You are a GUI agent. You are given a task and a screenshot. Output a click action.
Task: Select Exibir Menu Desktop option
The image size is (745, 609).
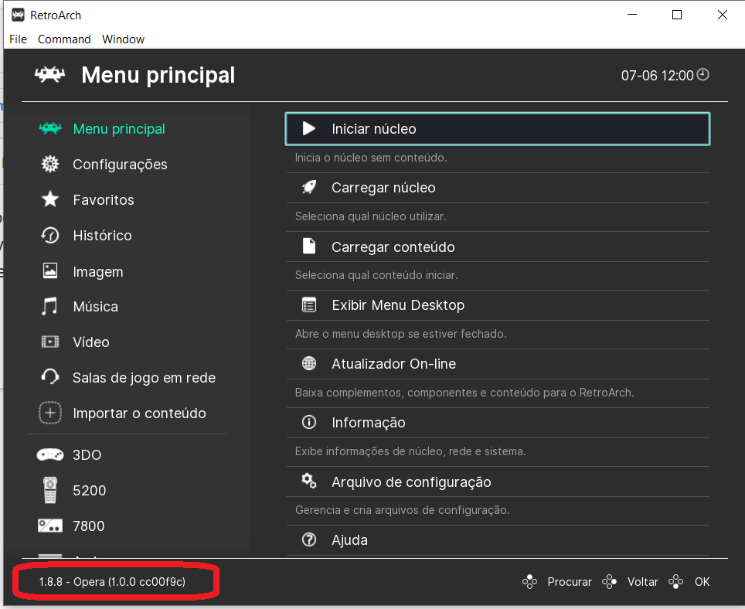(498, 305)
